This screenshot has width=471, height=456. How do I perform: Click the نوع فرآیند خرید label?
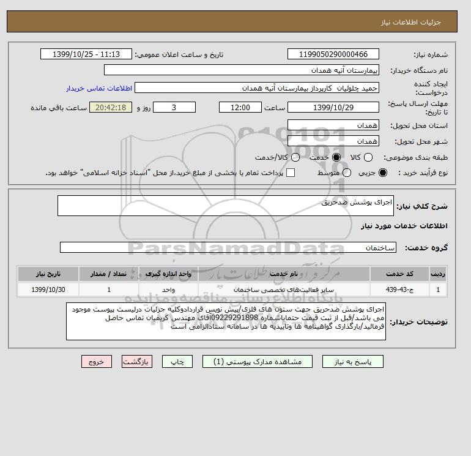[x=423, y=173]
